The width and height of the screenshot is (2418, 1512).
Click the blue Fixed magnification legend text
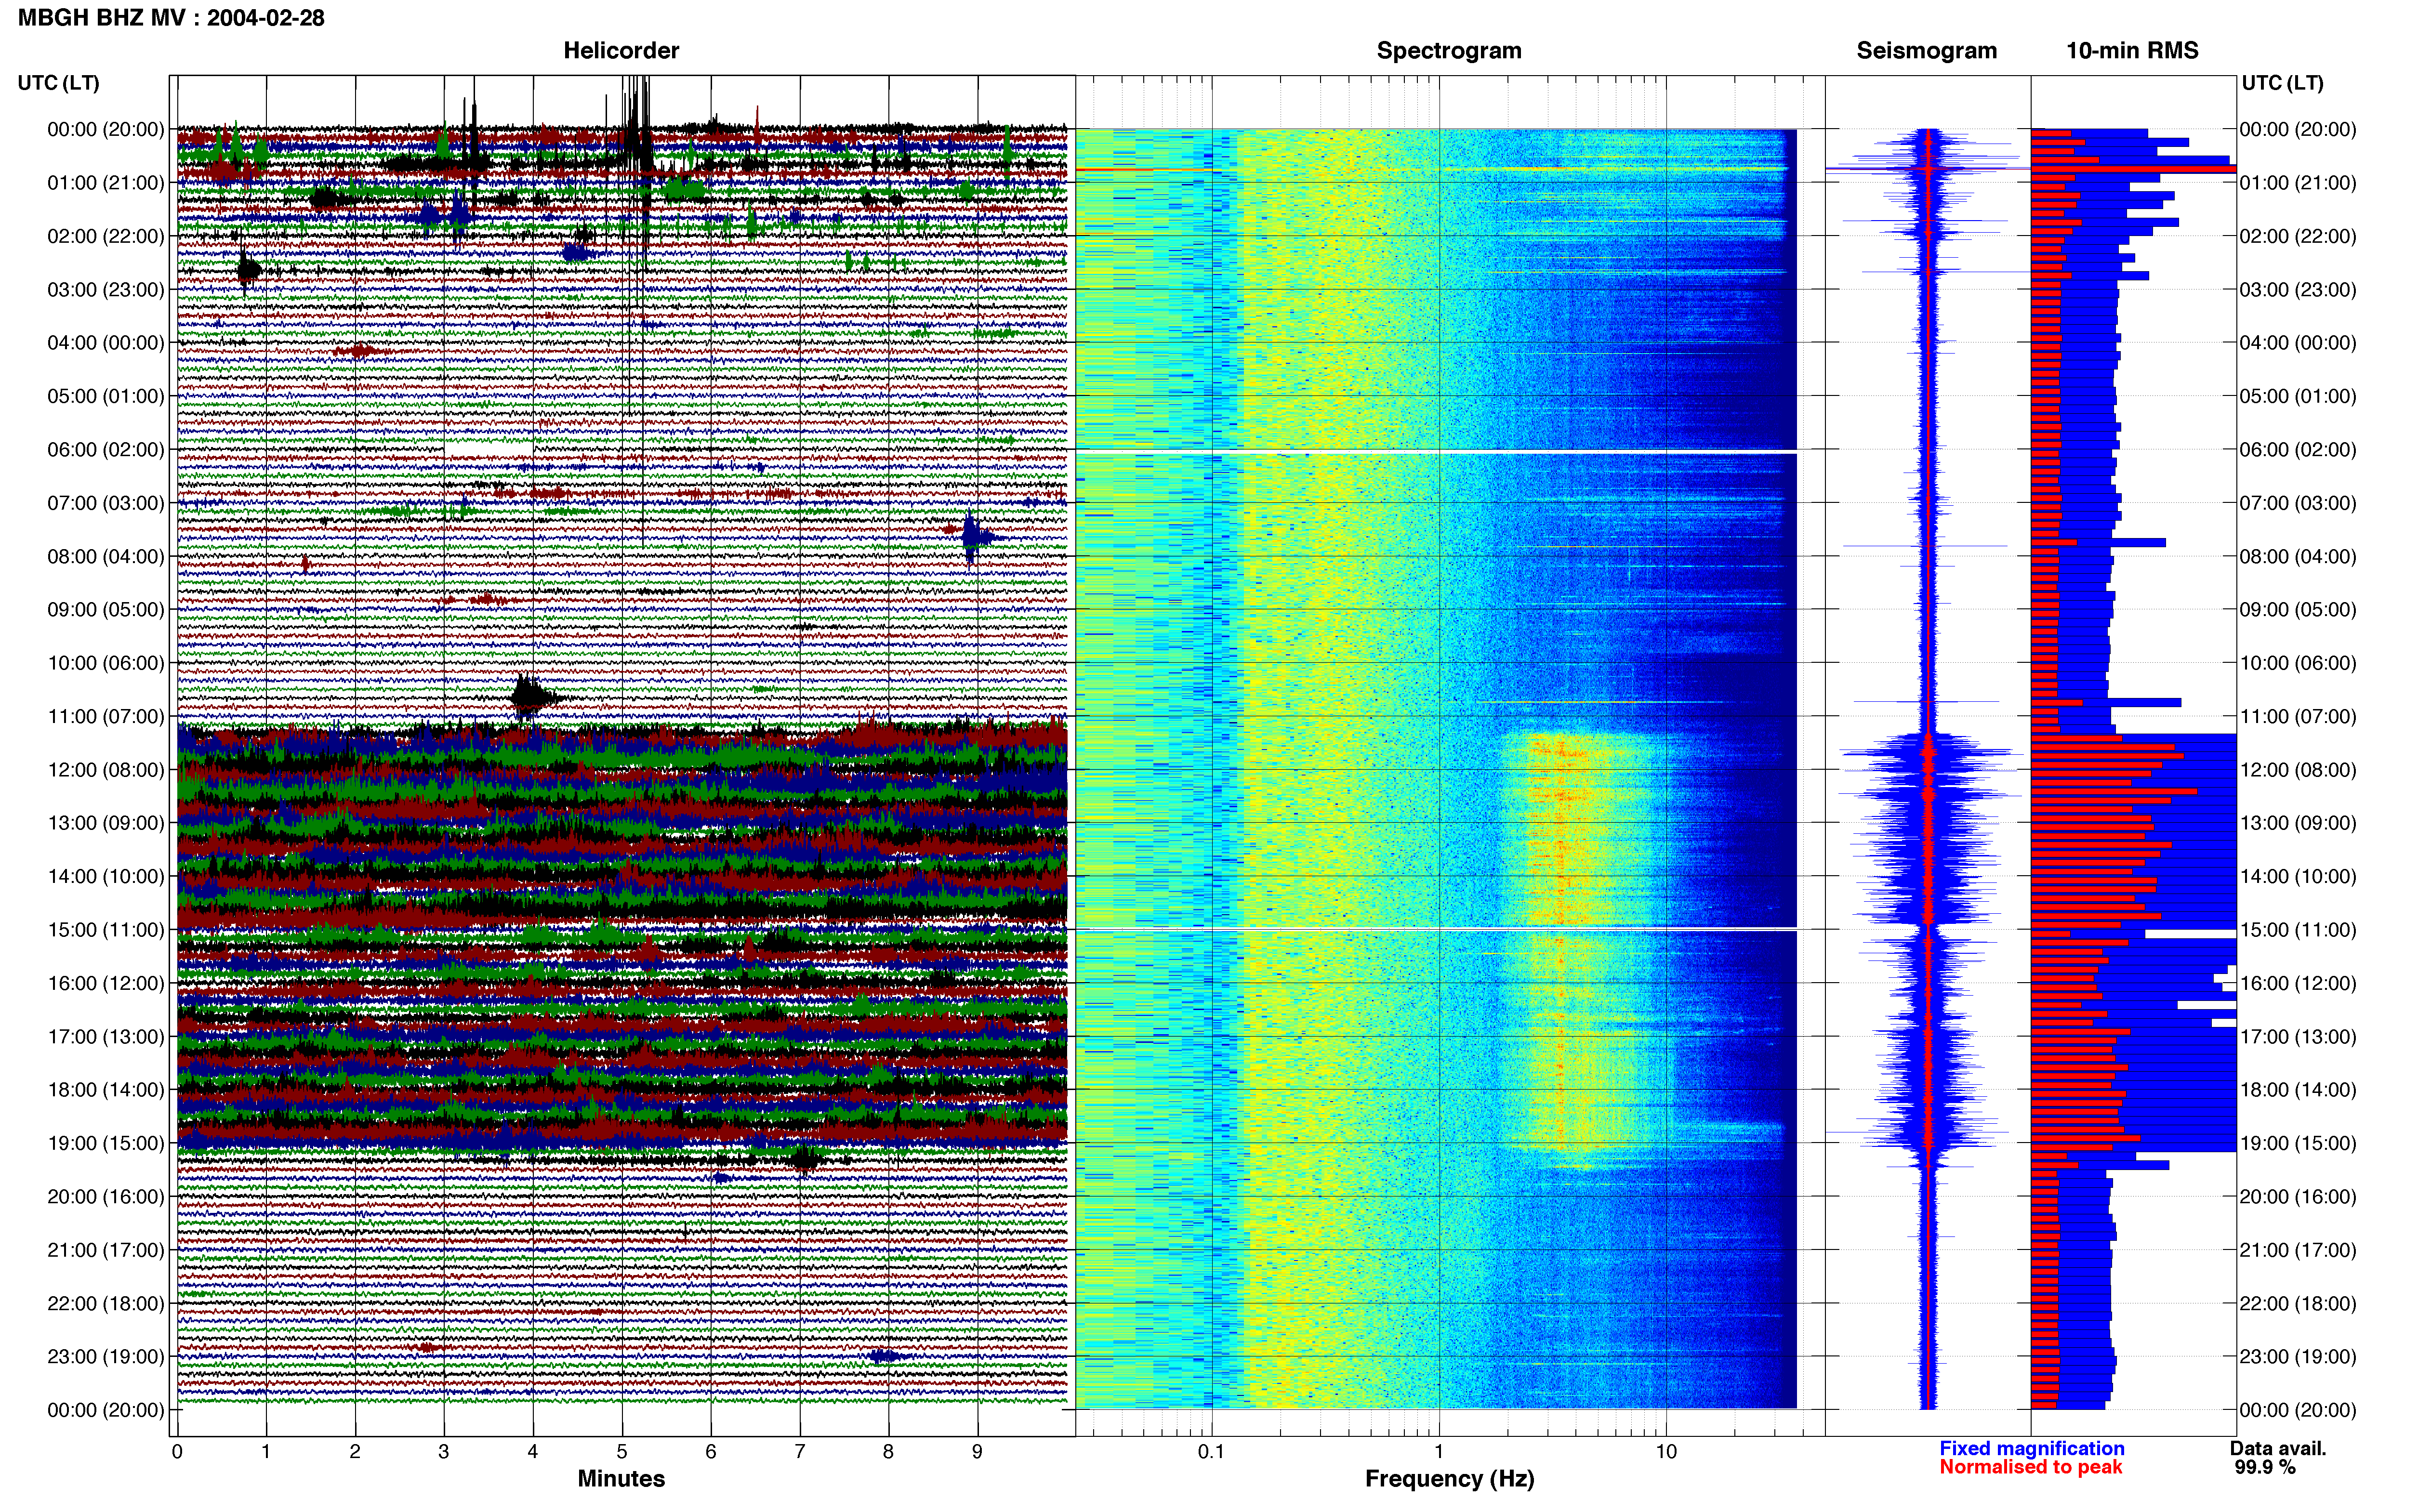2031,1449
